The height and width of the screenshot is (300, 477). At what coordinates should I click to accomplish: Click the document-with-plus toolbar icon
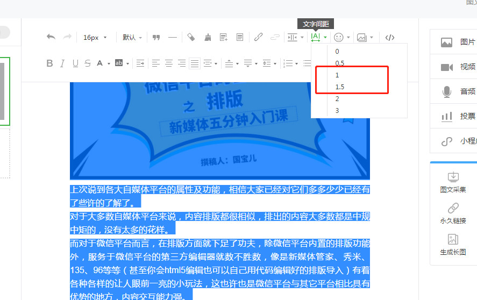pyautogui.click(x=224, y=37)
